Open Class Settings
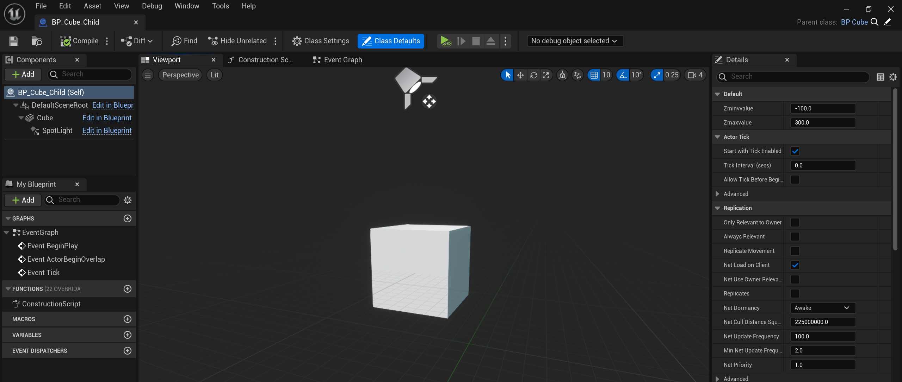Image resolution: width=902 pixels, height=382 pixels. point(320,41)
